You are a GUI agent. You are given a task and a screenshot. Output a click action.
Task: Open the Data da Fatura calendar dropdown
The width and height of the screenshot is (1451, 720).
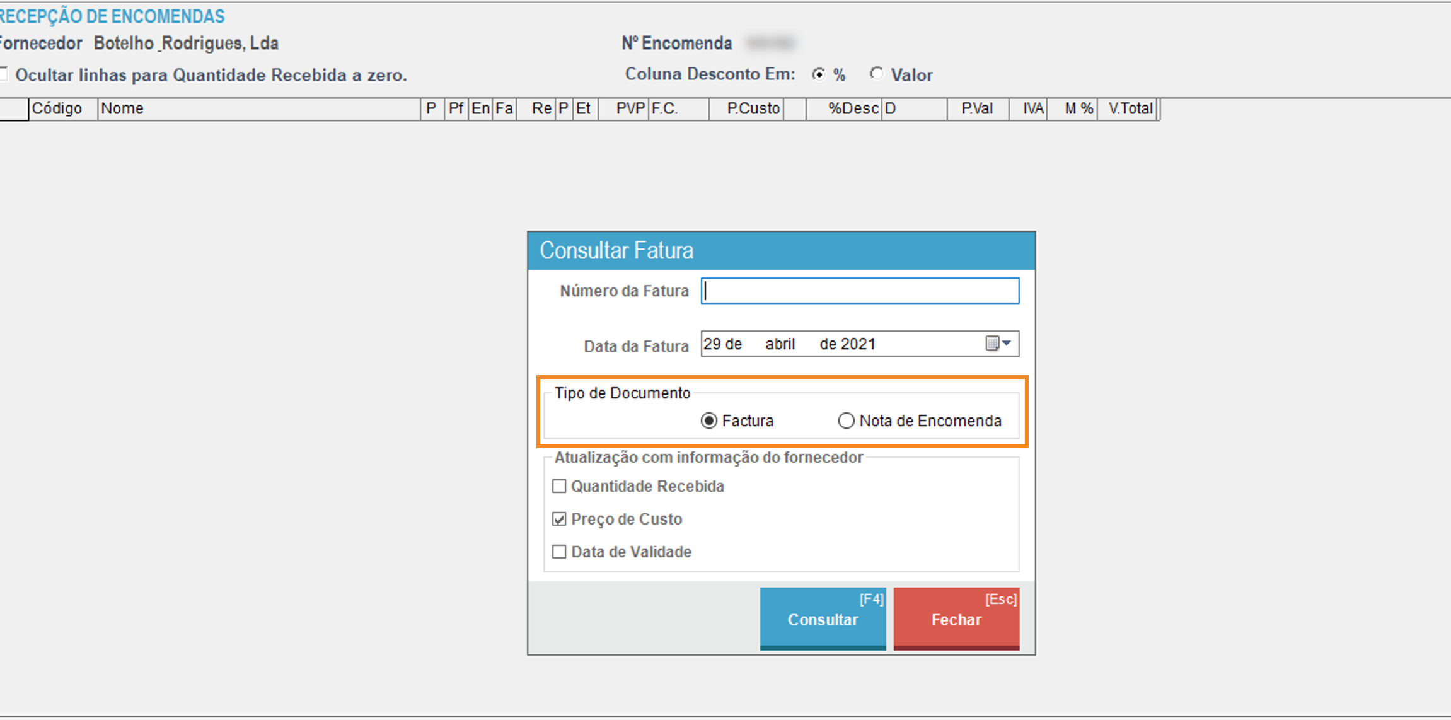998,344
